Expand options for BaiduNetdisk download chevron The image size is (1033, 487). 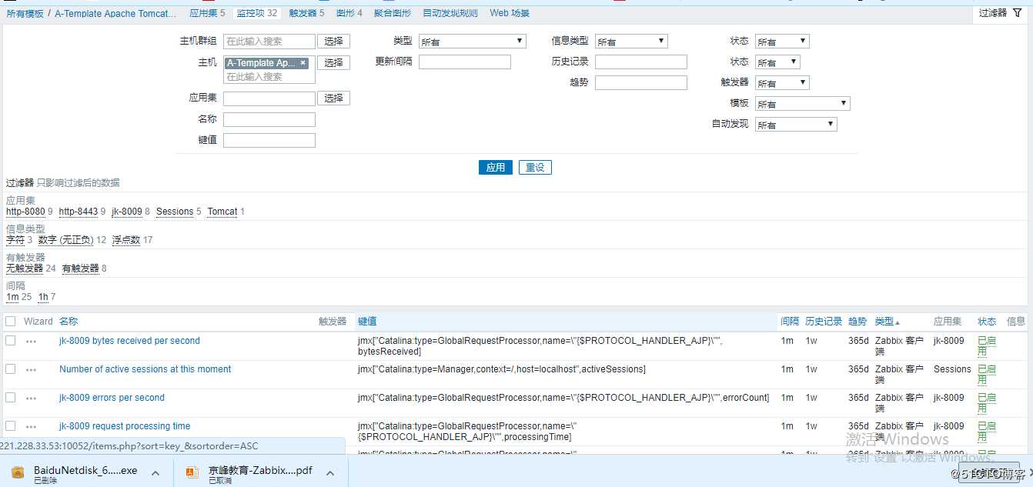point(155,472)
